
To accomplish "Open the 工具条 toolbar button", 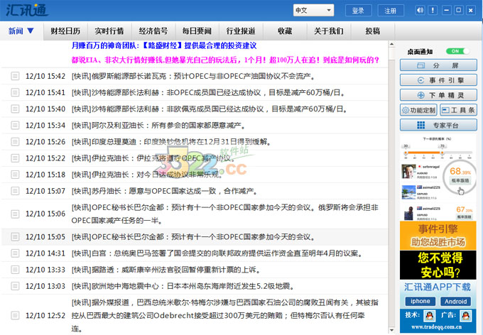I will click(x=459, y=110).
